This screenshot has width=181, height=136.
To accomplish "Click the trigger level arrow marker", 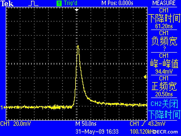I will [146, 77].
